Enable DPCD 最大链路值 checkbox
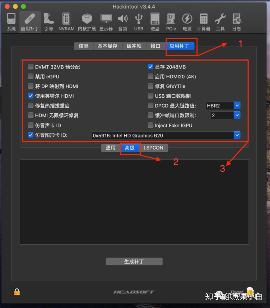This screenshot has width=270, height=308. click(x=150, y=106)
